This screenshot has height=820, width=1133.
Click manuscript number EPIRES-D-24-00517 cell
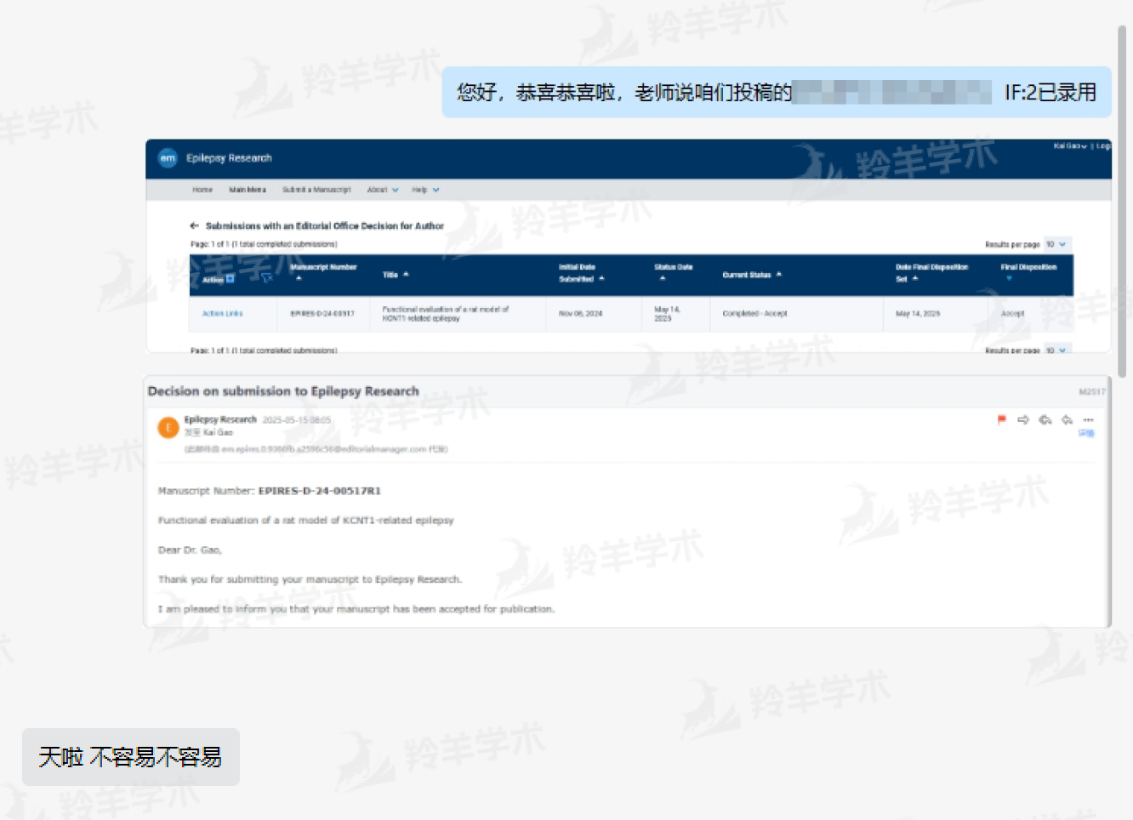click(322, 314)
